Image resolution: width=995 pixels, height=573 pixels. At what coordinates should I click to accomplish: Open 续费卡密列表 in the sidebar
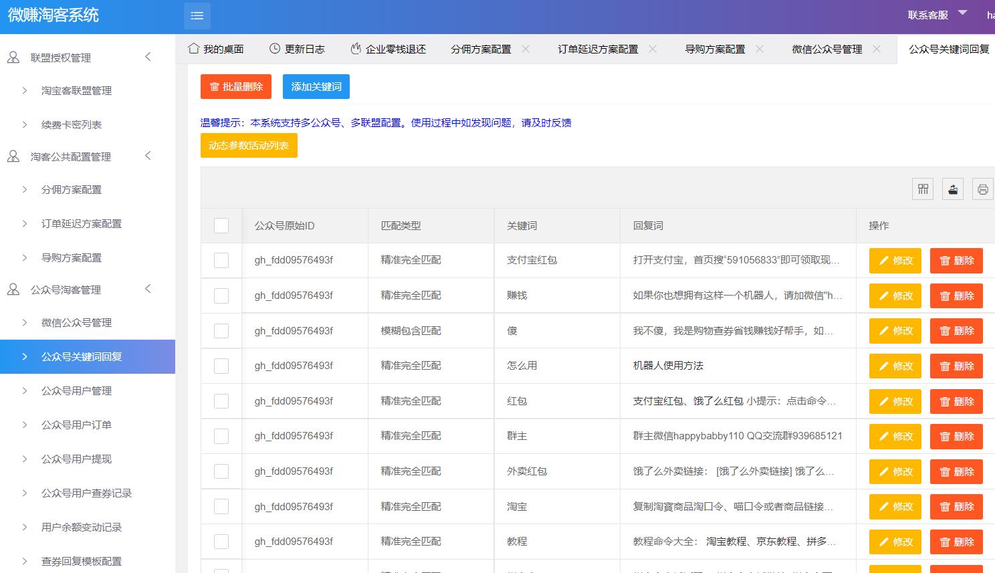pos(72,124)
